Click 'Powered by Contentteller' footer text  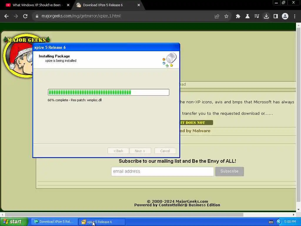point(177,205)
